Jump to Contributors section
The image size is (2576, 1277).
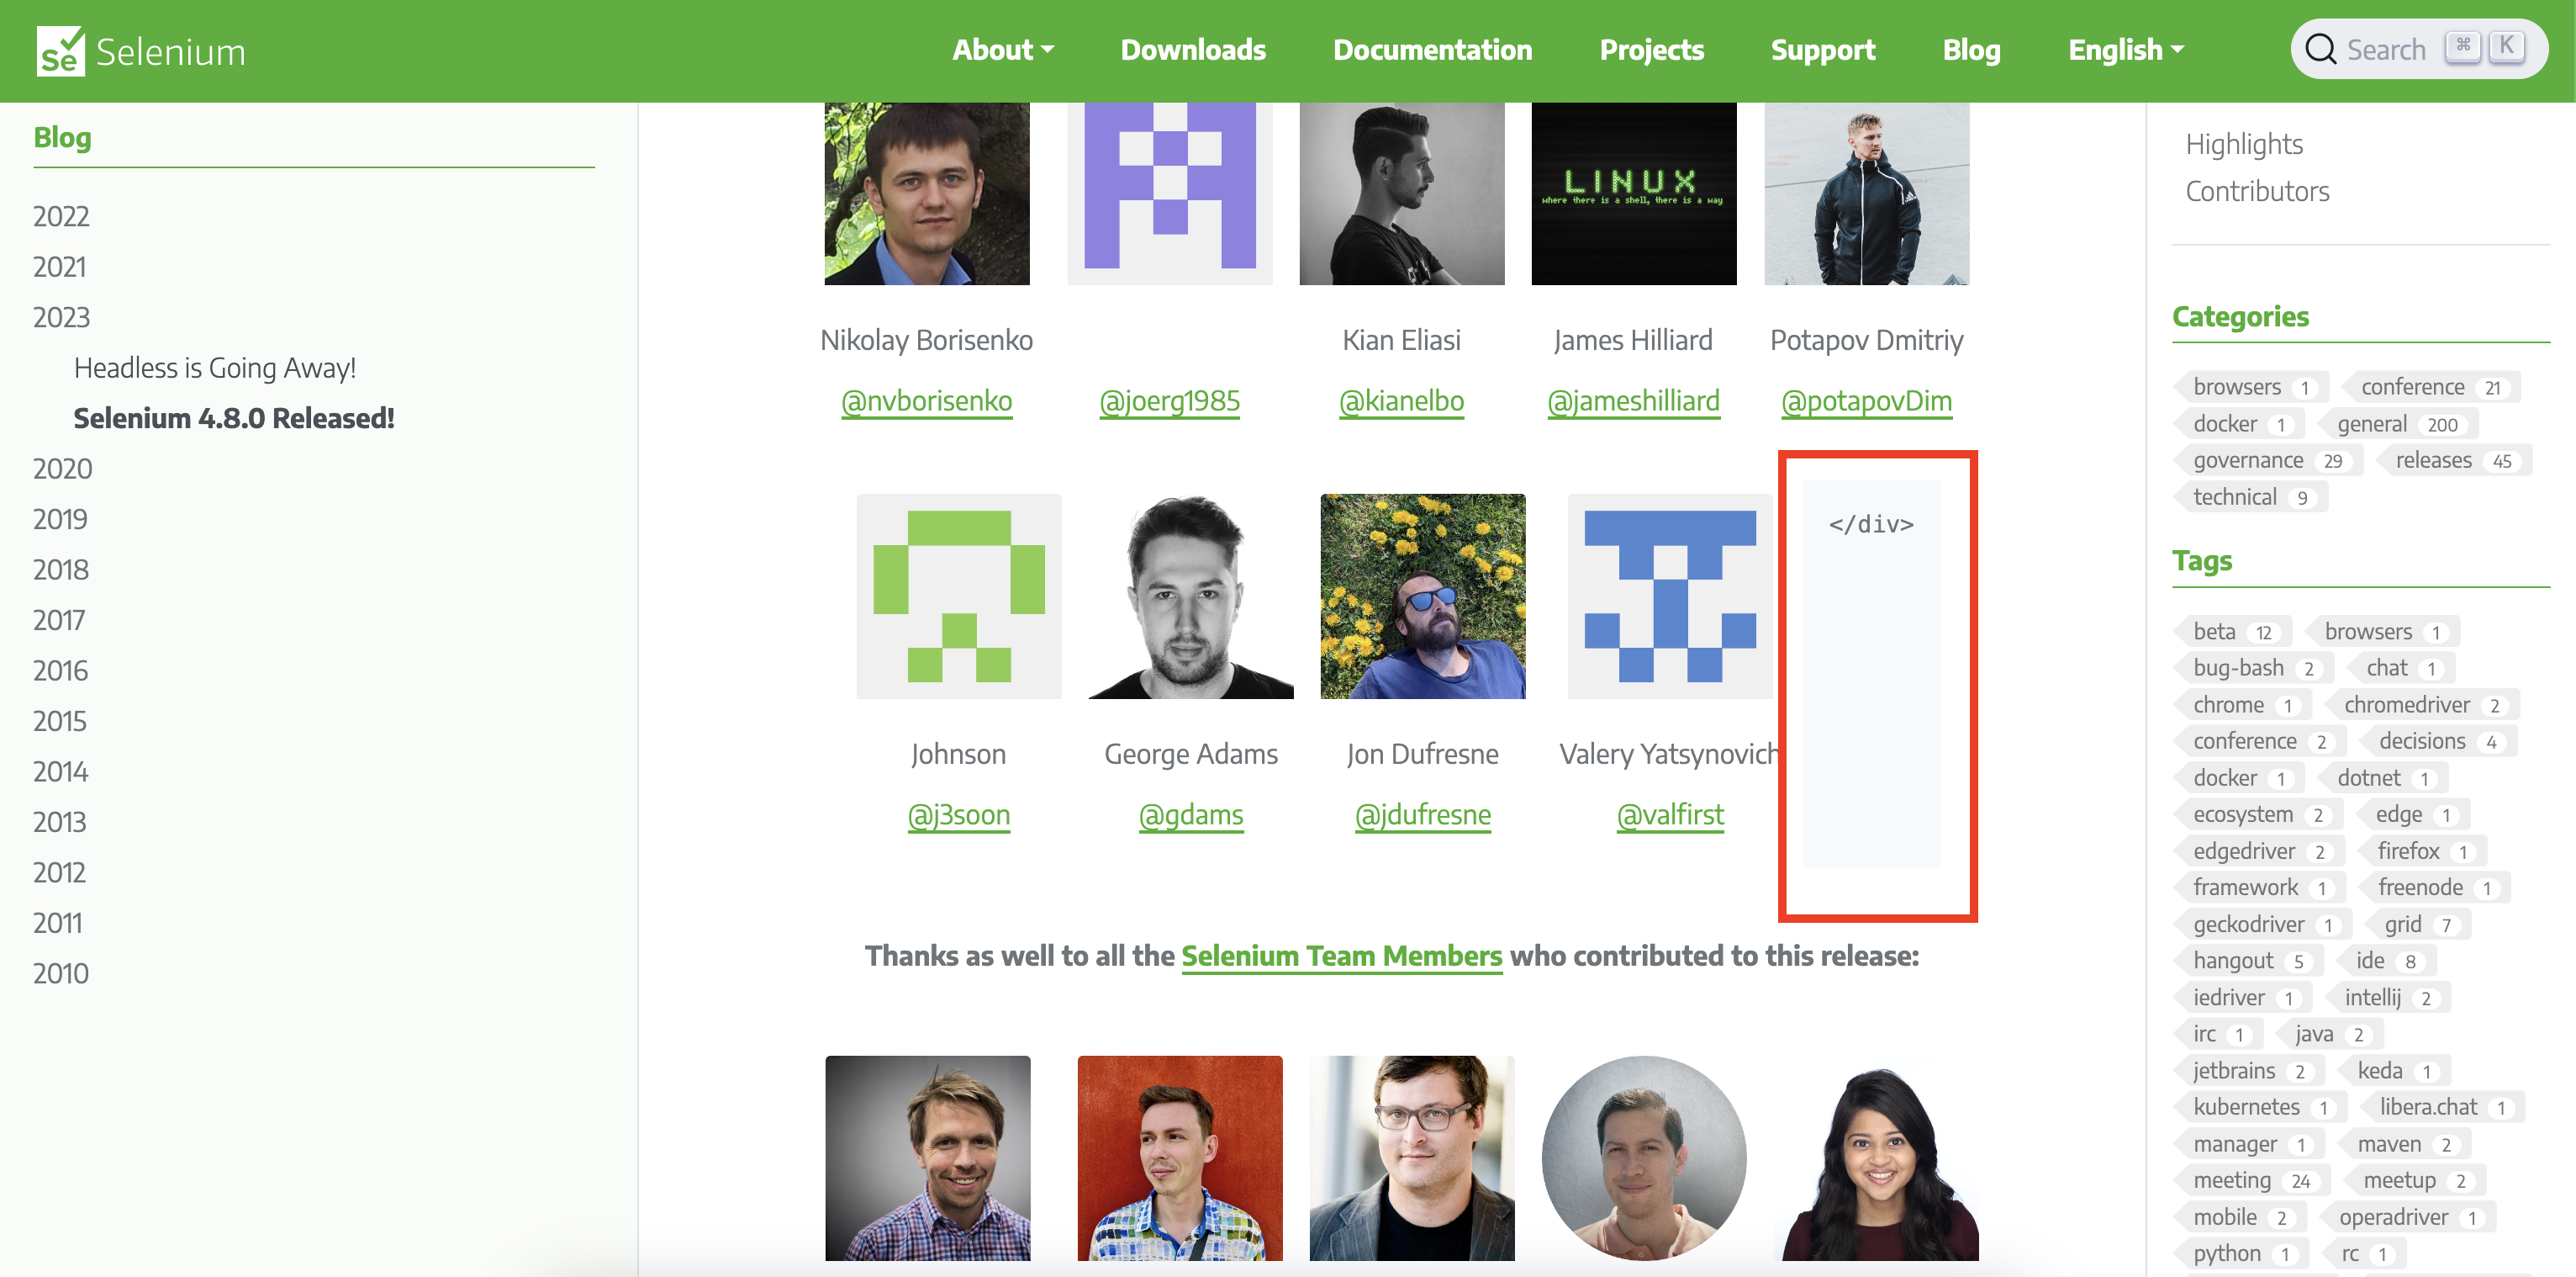pos(2257,191)
